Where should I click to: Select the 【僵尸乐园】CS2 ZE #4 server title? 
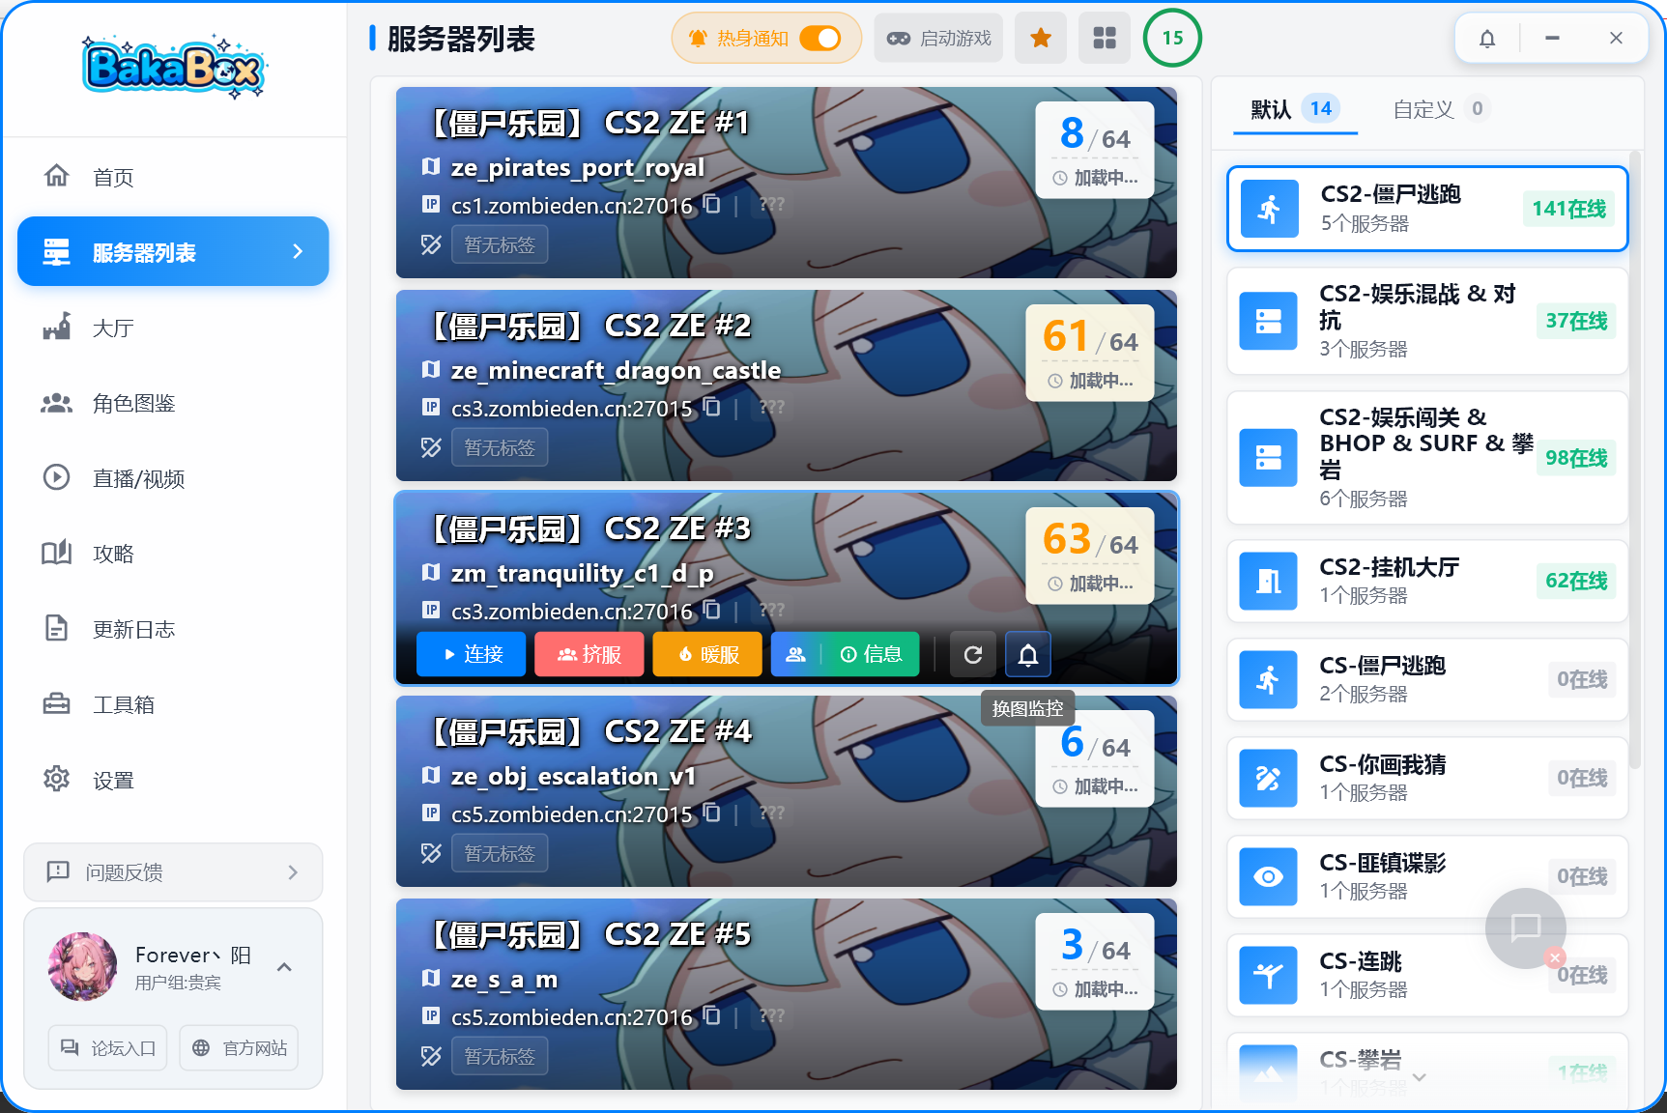coord(587,731)
